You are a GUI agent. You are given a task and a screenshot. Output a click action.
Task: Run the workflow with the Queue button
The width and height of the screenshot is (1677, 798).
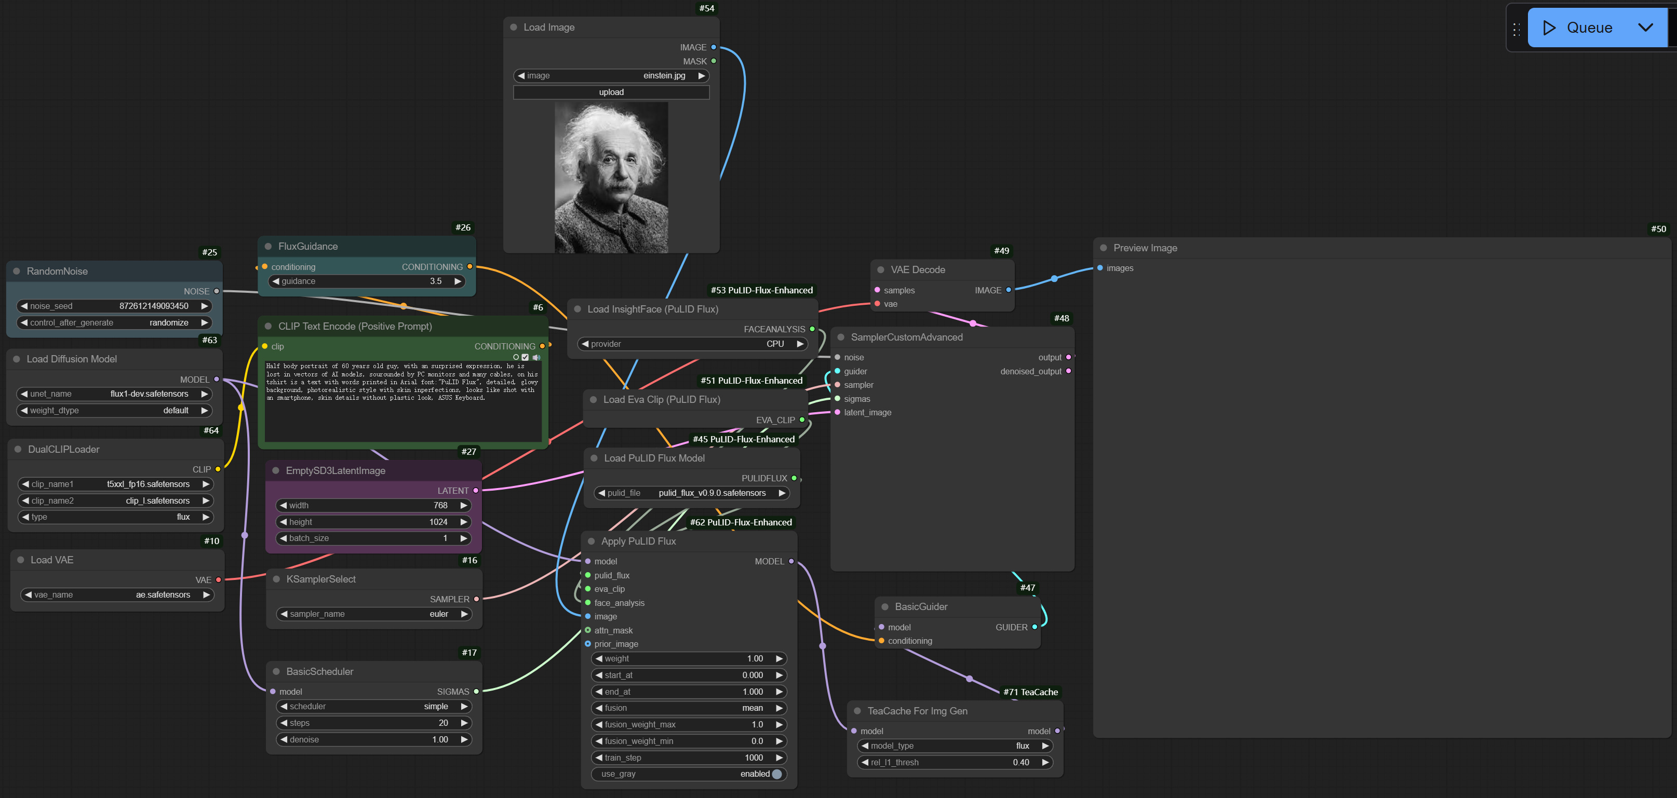click(1589, 28)
